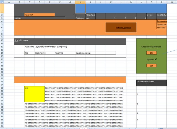
Task: Click navigation cell numbered 4 in header
Action: pos(141,16)
